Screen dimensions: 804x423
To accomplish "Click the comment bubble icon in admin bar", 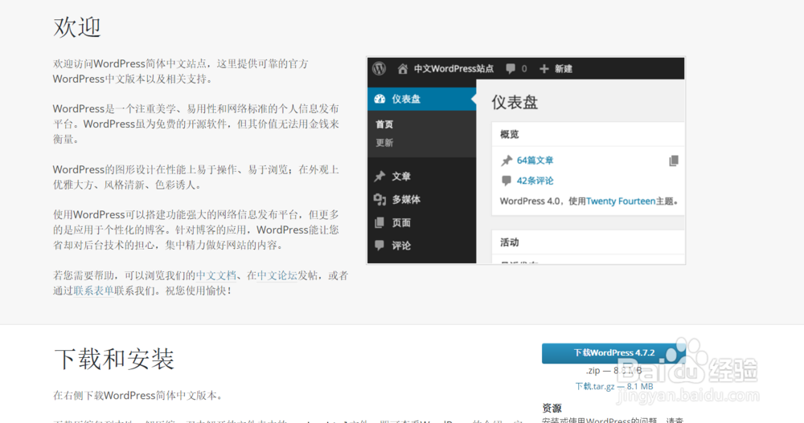I will tap(511, 68).
